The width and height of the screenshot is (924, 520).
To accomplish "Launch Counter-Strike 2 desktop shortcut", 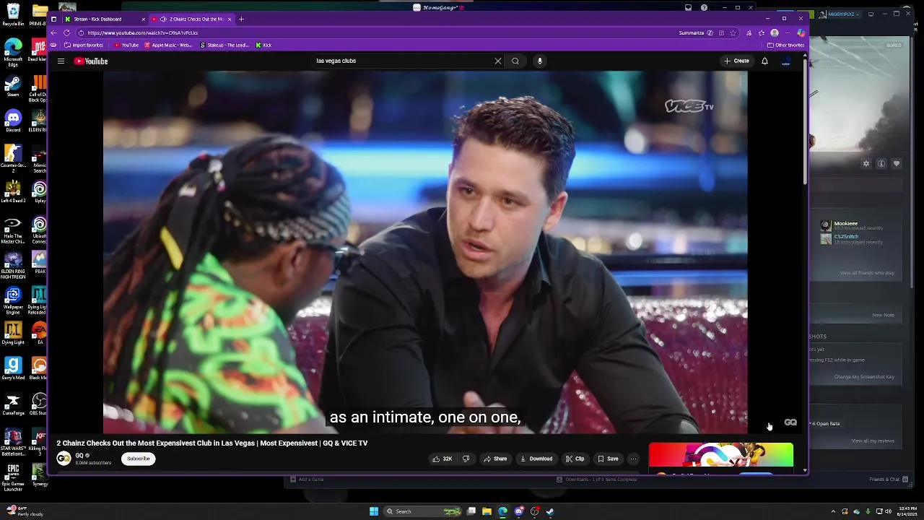I will 13,156.
